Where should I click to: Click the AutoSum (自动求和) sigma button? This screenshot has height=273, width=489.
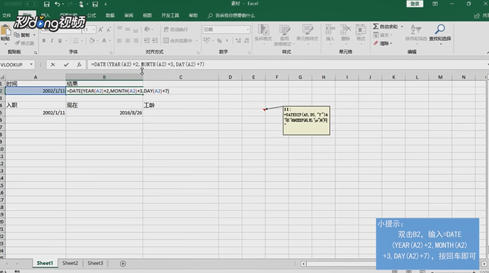(x=386, y=26)
